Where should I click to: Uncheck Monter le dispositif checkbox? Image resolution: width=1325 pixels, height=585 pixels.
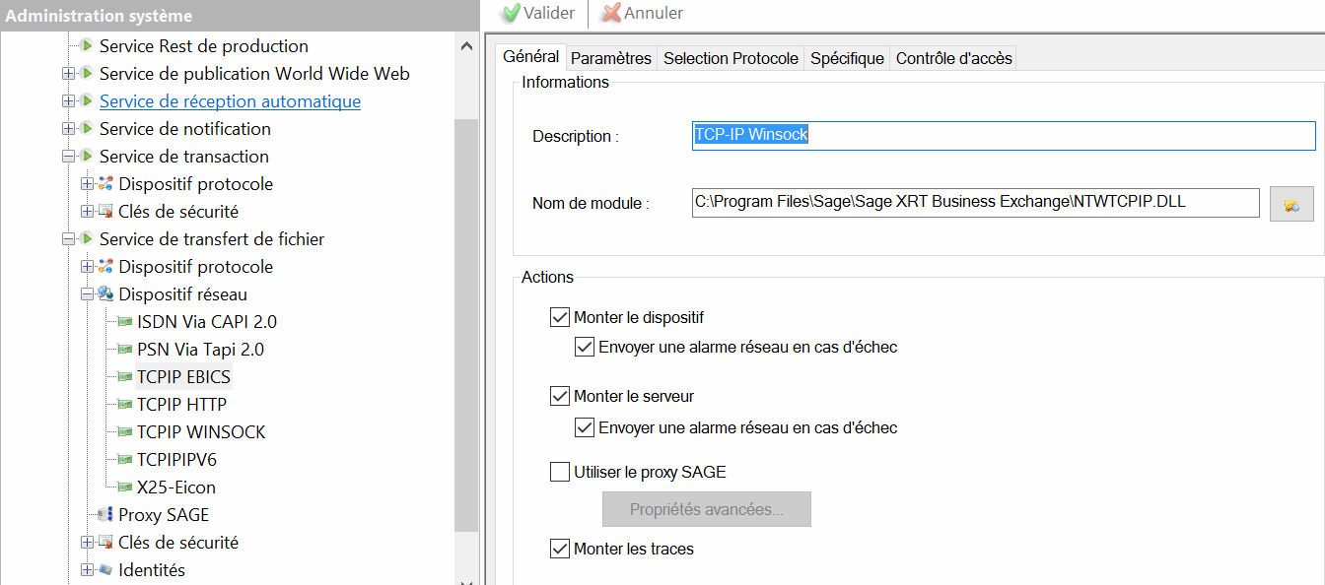tap(560, 318)
